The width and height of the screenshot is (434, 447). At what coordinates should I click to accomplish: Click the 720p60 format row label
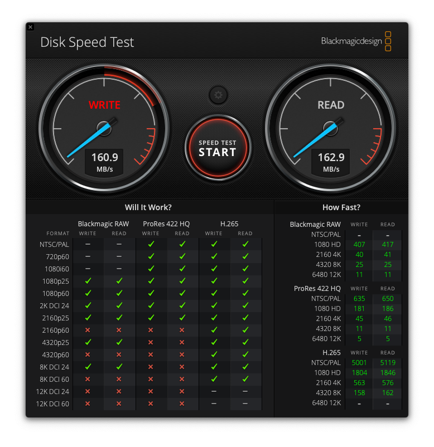tap(57, 257)
